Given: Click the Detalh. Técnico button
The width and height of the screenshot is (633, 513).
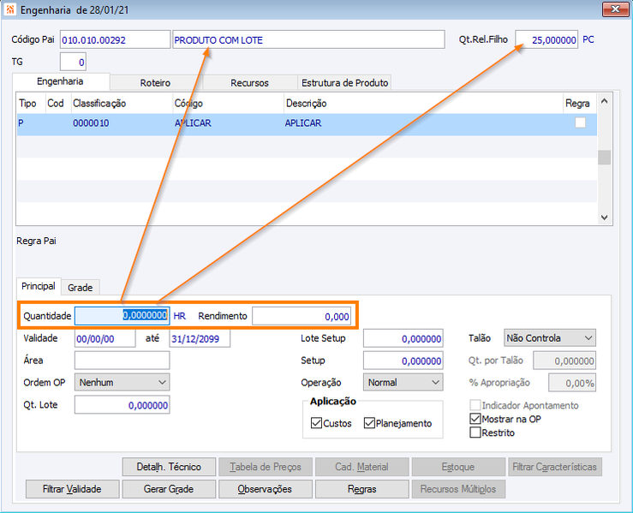Looking at the screenshot, I should coord(169,467).
